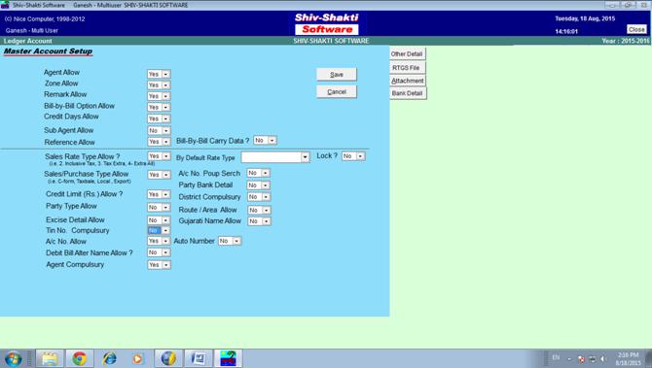
Task: Switch to Shiv-Shakti app taskbar icon
Action: (x=228, y=358)
